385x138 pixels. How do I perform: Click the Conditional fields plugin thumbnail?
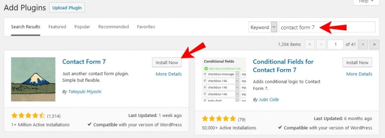(224, 79)
